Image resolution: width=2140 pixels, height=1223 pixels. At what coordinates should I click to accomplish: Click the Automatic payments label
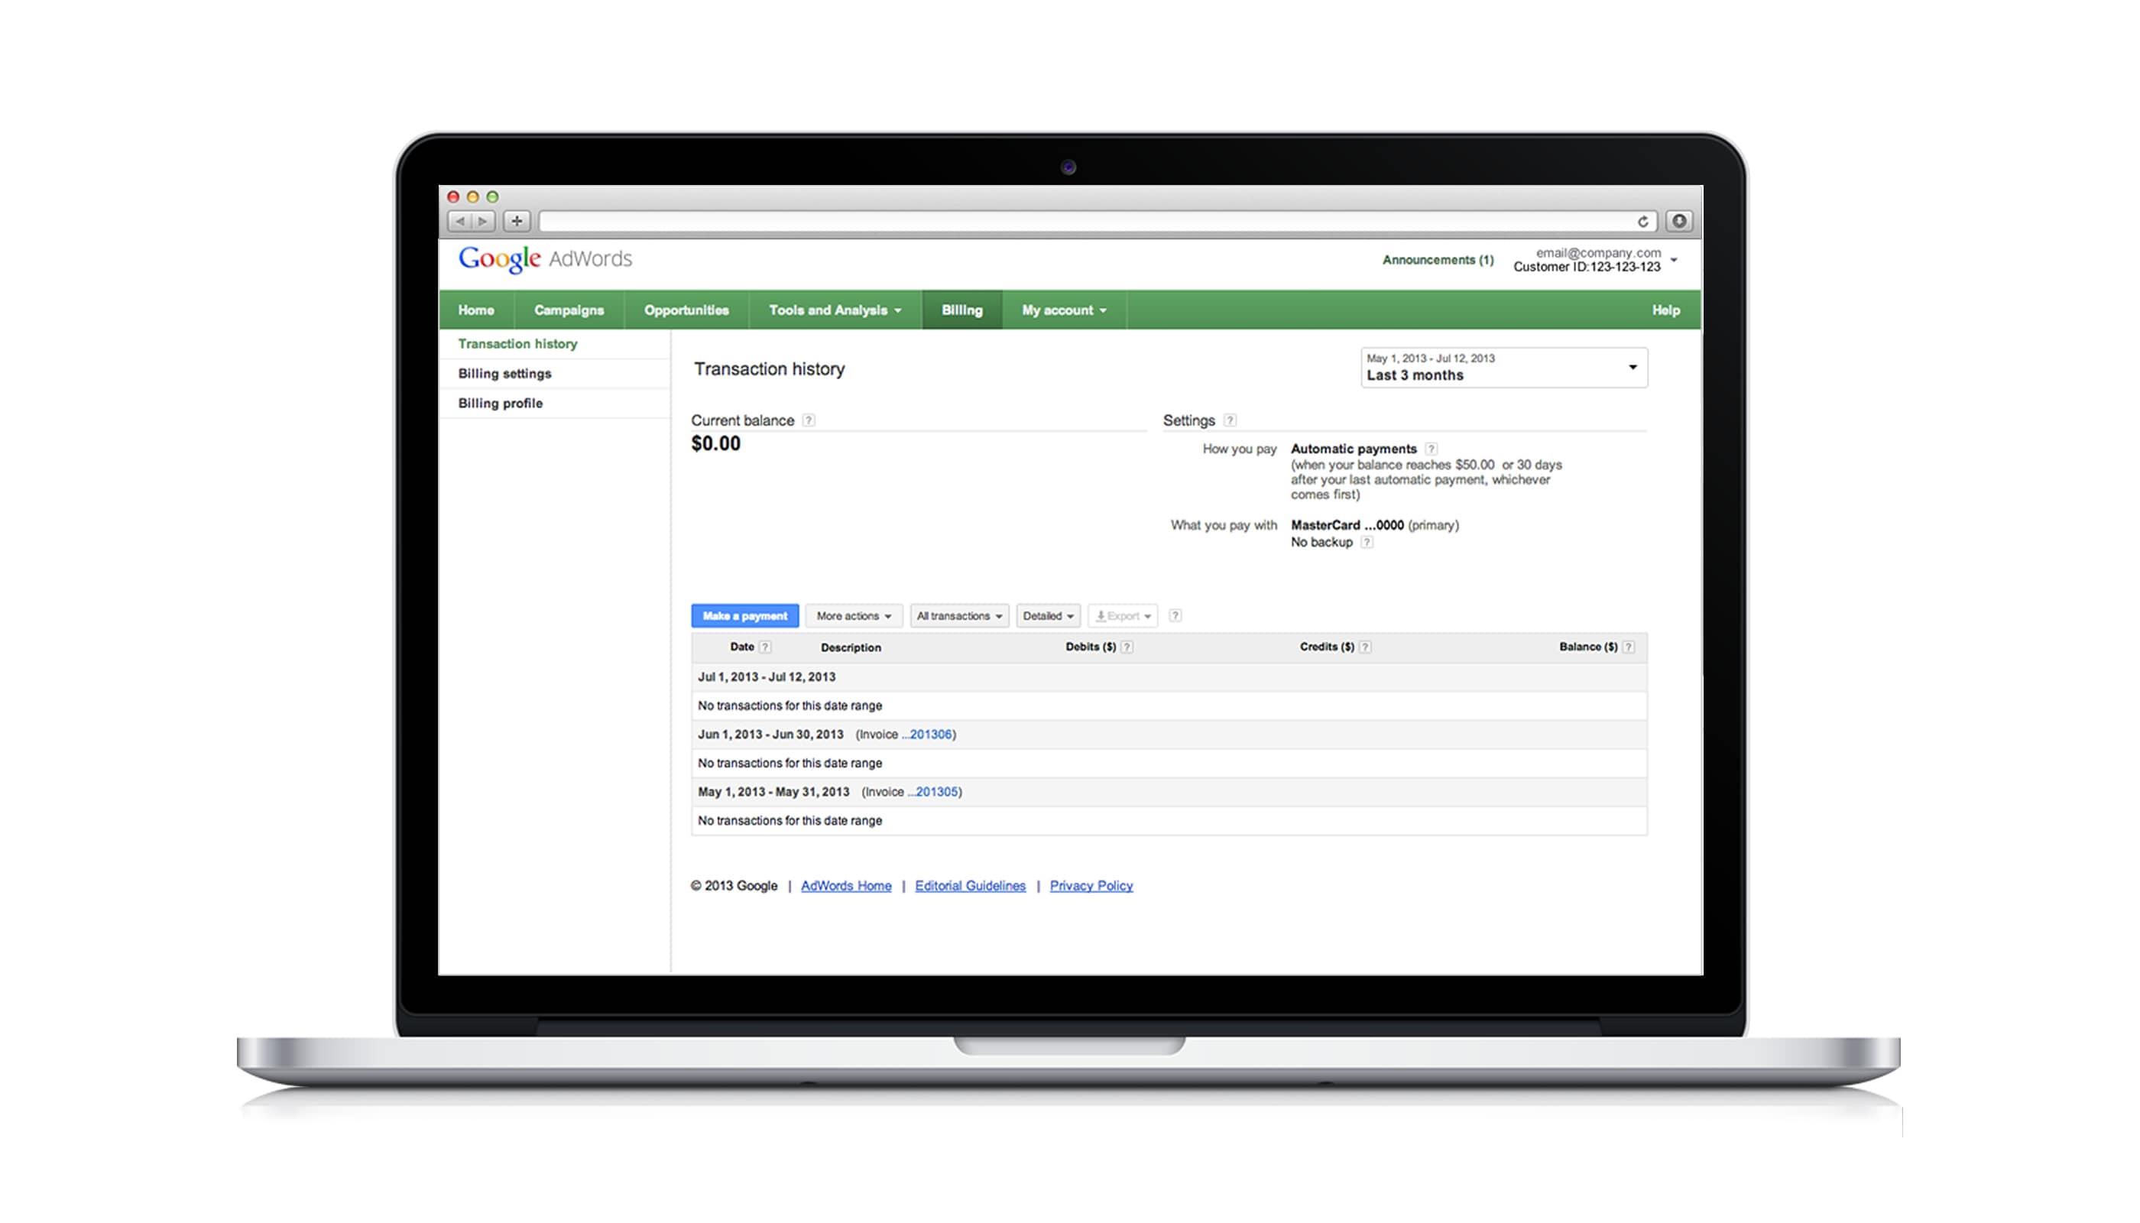[x=1353, y=449]
